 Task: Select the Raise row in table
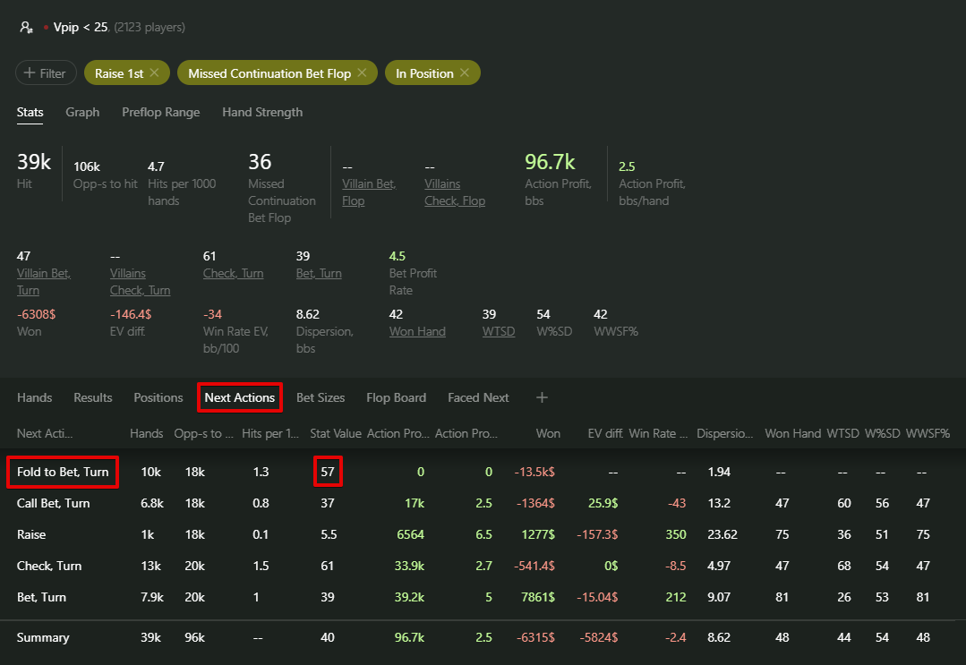(31, 534)
